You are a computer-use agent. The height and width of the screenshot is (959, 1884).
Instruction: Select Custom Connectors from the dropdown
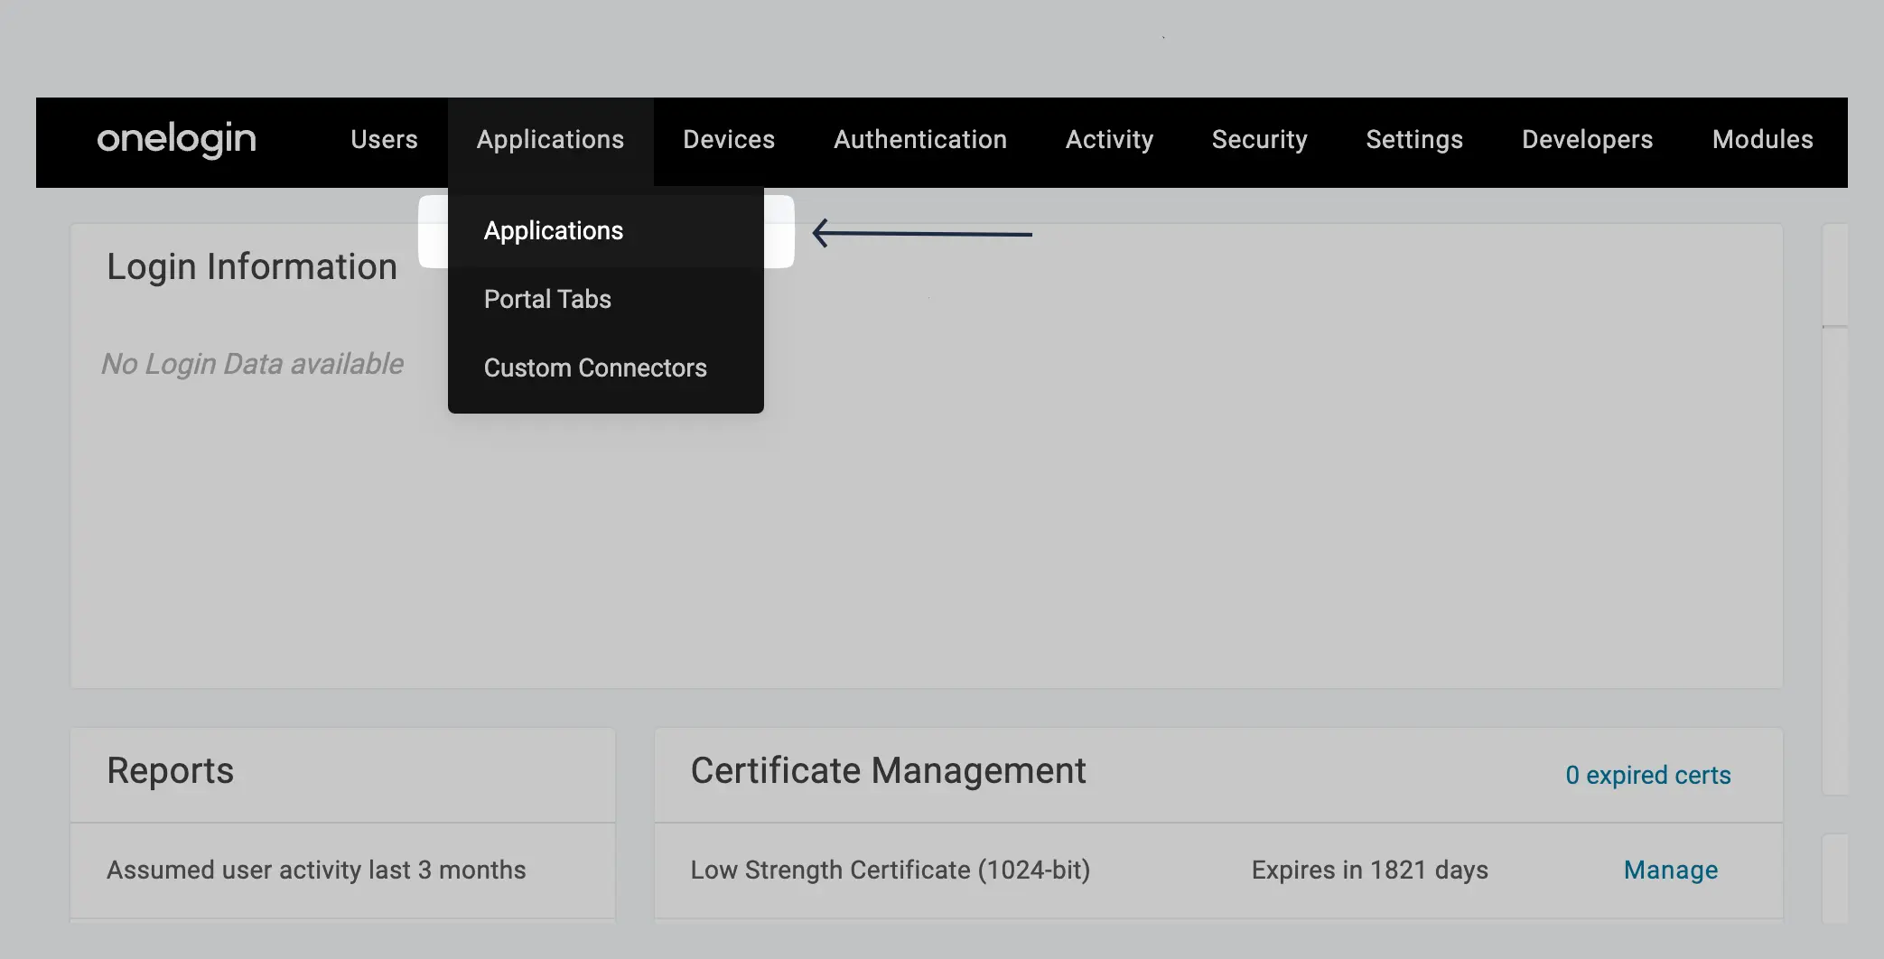click(x=596, y=368)
